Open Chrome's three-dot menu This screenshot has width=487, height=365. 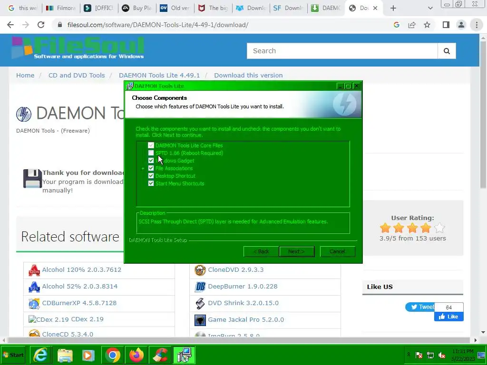click(477, 25)
